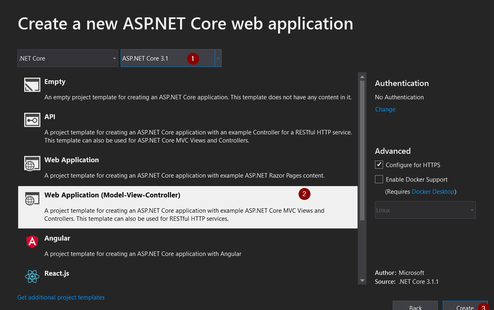Select the API project template title
This screenshot has height=310, width=494.
[50, 117]
